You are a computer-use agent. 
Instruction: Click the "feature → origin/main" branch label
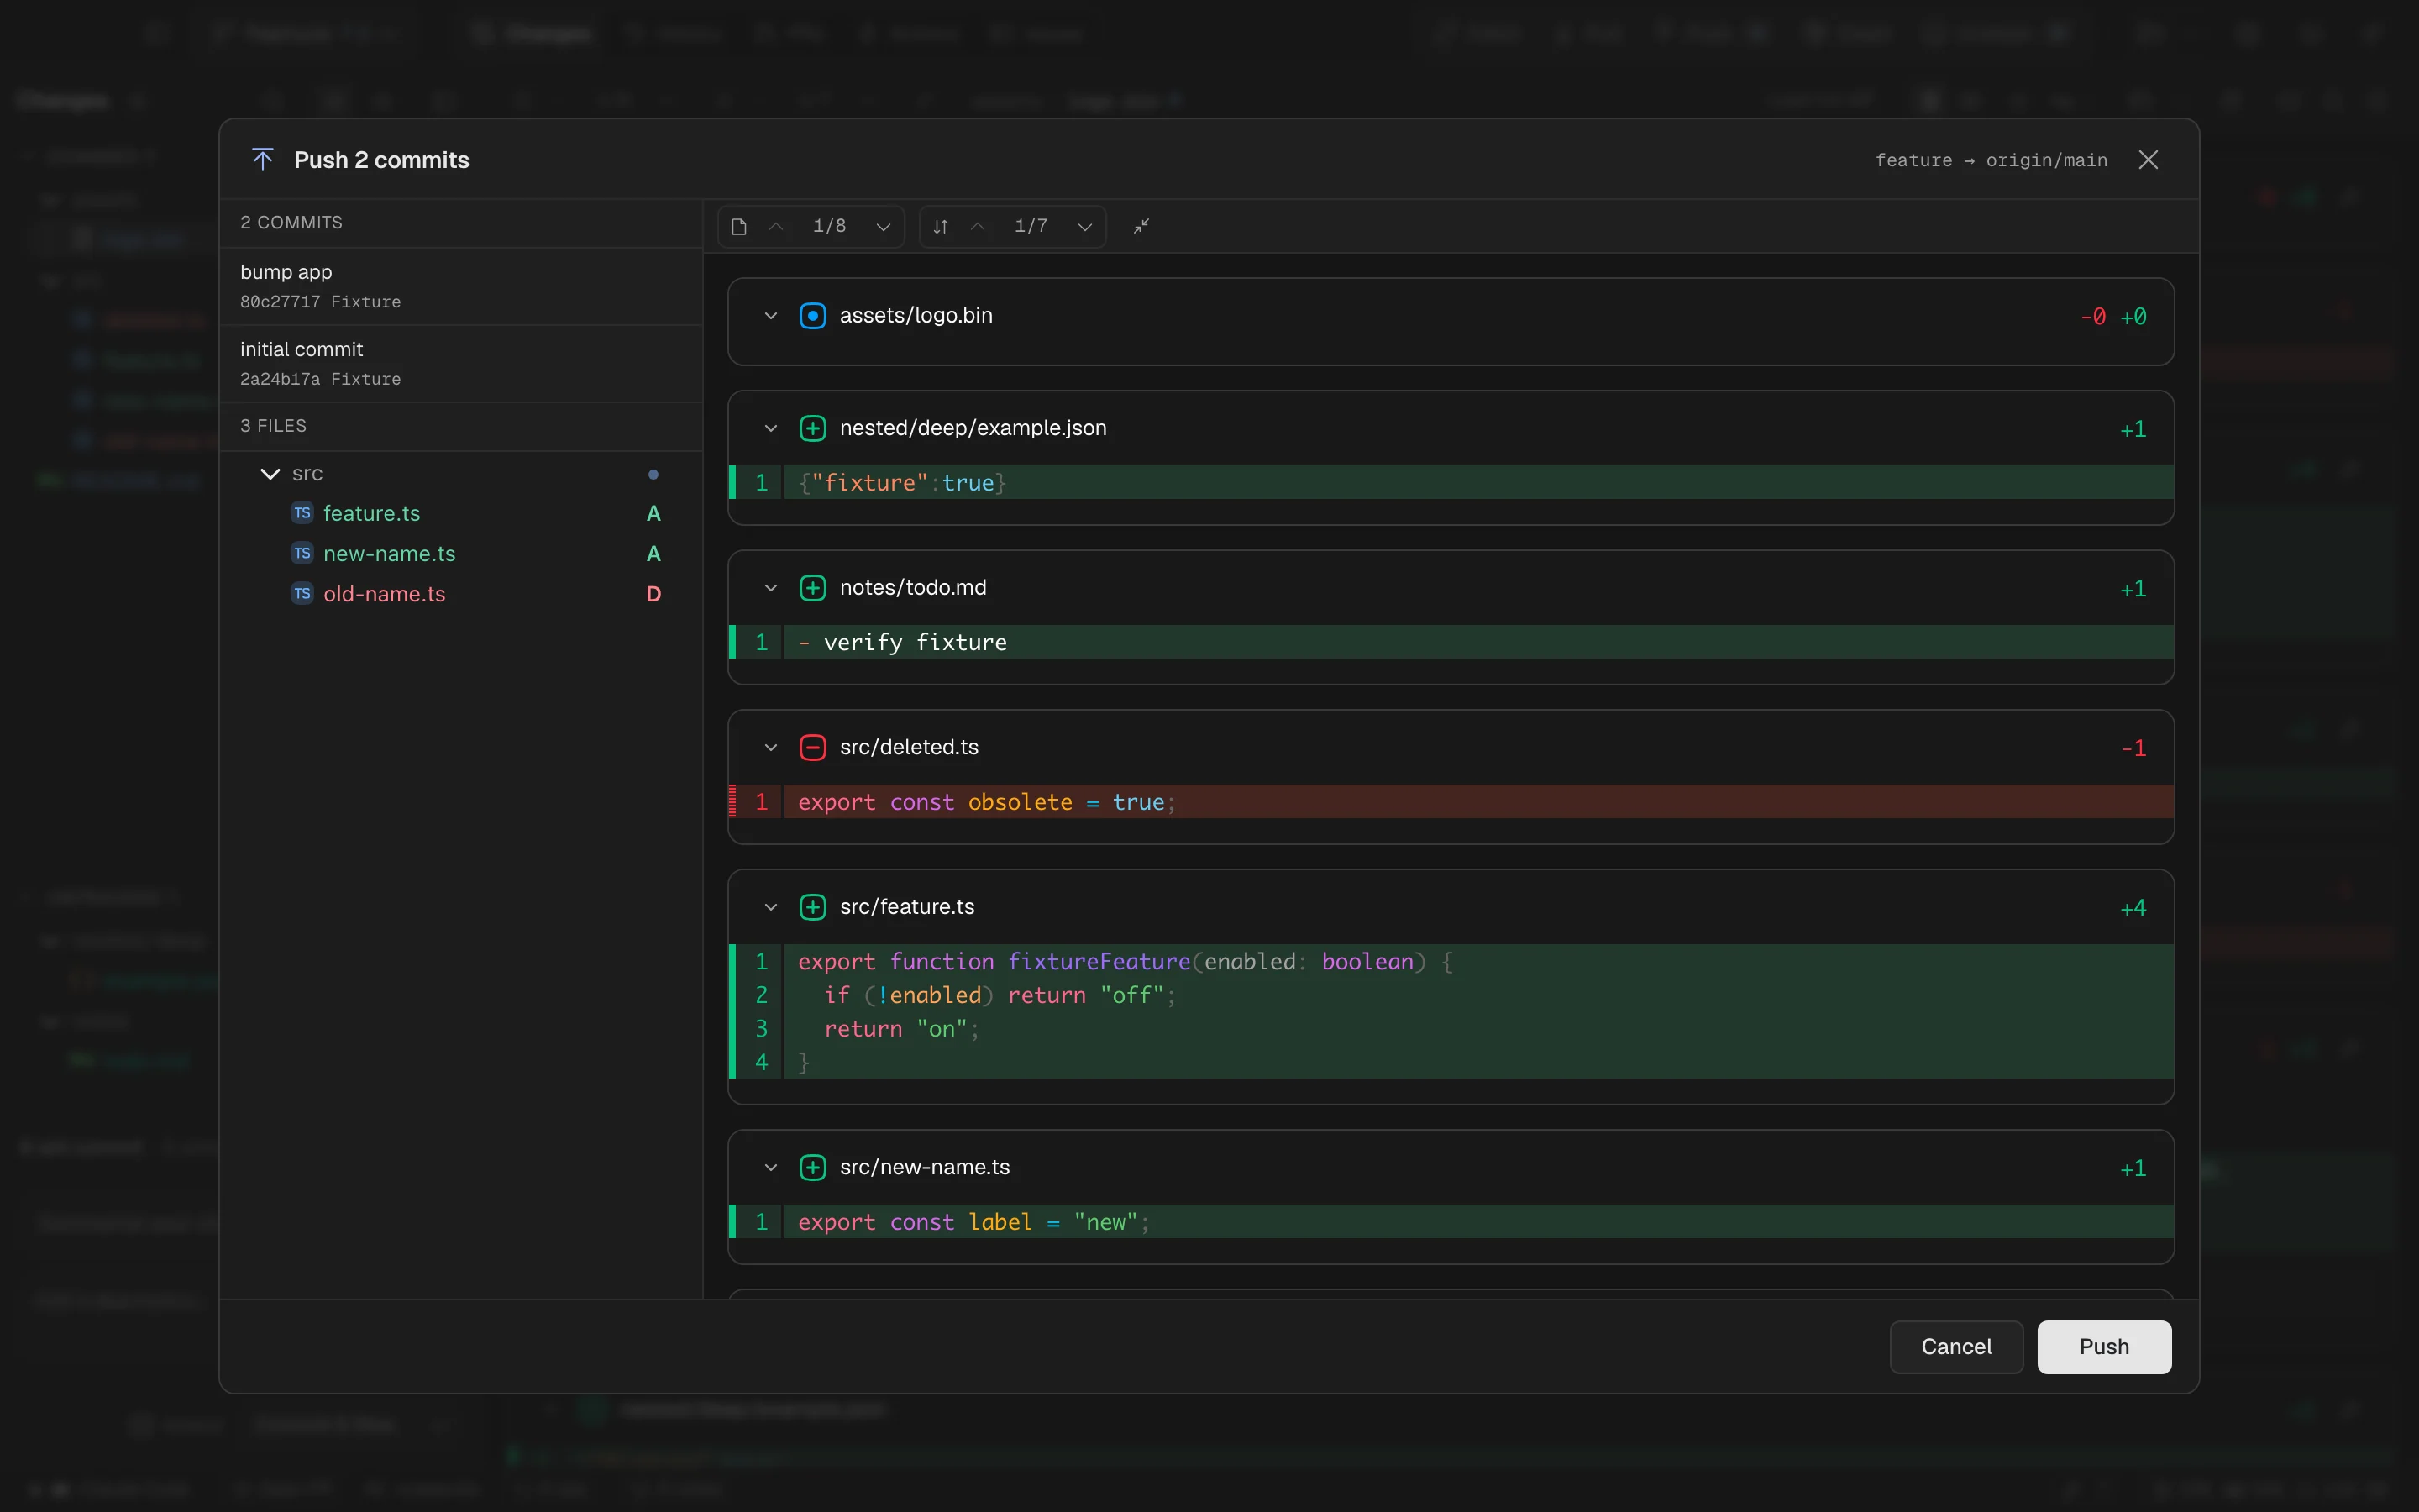[x=1991, y=161]
